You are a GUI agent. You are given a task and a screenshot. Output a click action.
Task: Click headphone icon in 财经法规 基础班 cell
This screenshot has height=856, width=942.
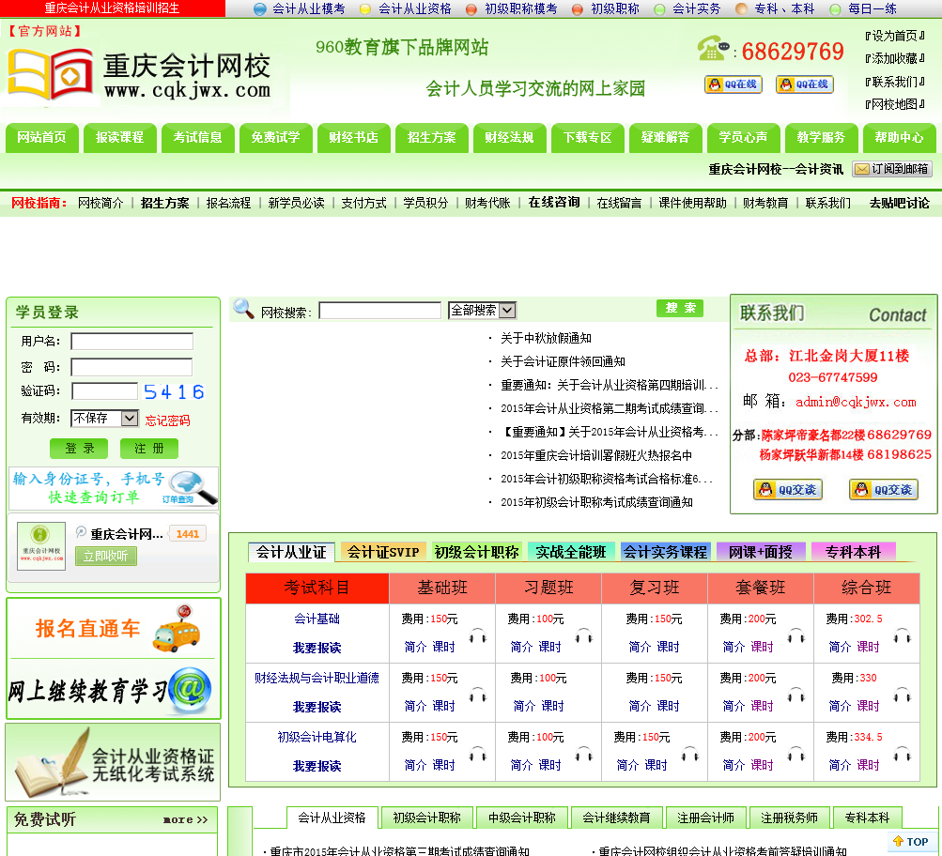click(x=478, y=695)
